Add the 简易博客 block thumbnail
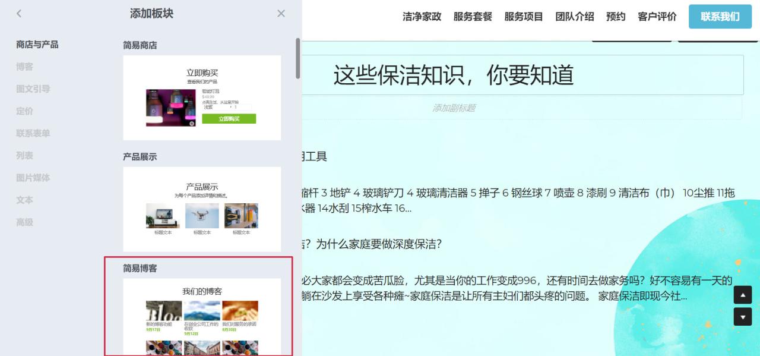The image size is (760, 356). (x=202, y=317)
